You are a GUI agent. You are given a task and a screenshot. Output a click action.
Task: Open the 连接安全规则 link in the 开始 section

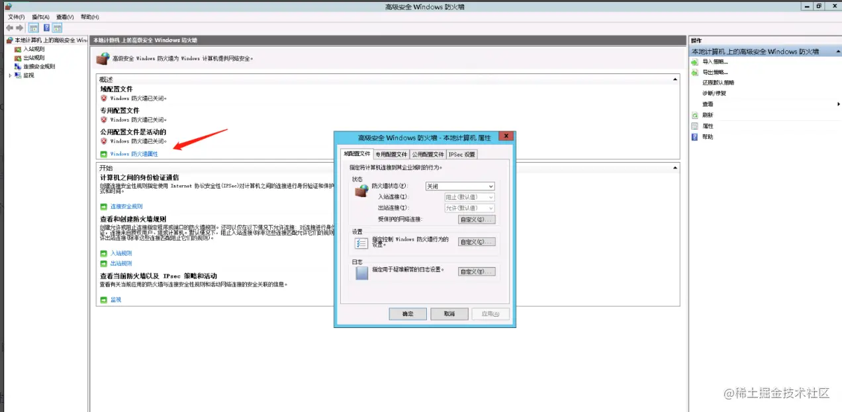coord(126,206)
